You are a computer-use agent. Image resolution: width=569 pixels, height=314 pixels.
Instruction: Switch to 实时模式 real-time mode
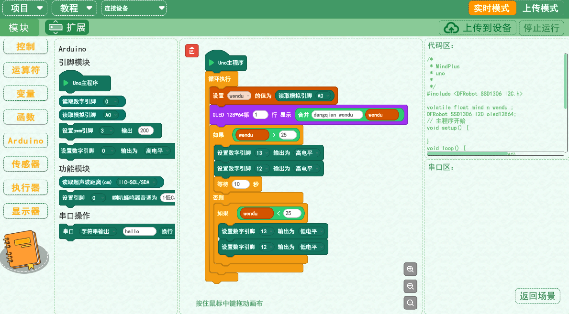(x=491, y=8)
